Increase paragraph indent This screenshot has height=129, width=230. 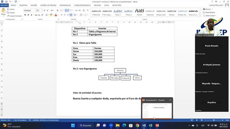coord(80,10)
